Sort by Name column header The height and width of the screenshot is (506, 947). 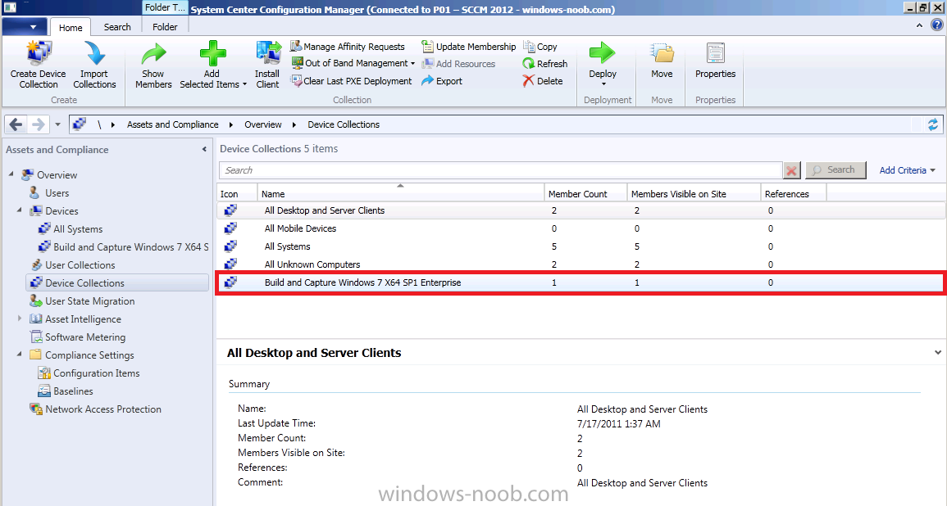[401, 193]
